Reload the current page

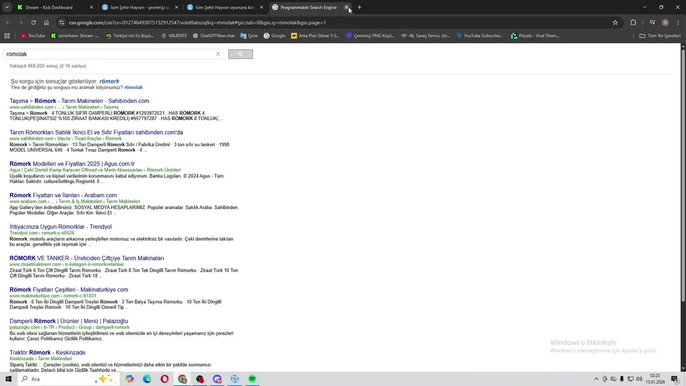tap(33, 23)
